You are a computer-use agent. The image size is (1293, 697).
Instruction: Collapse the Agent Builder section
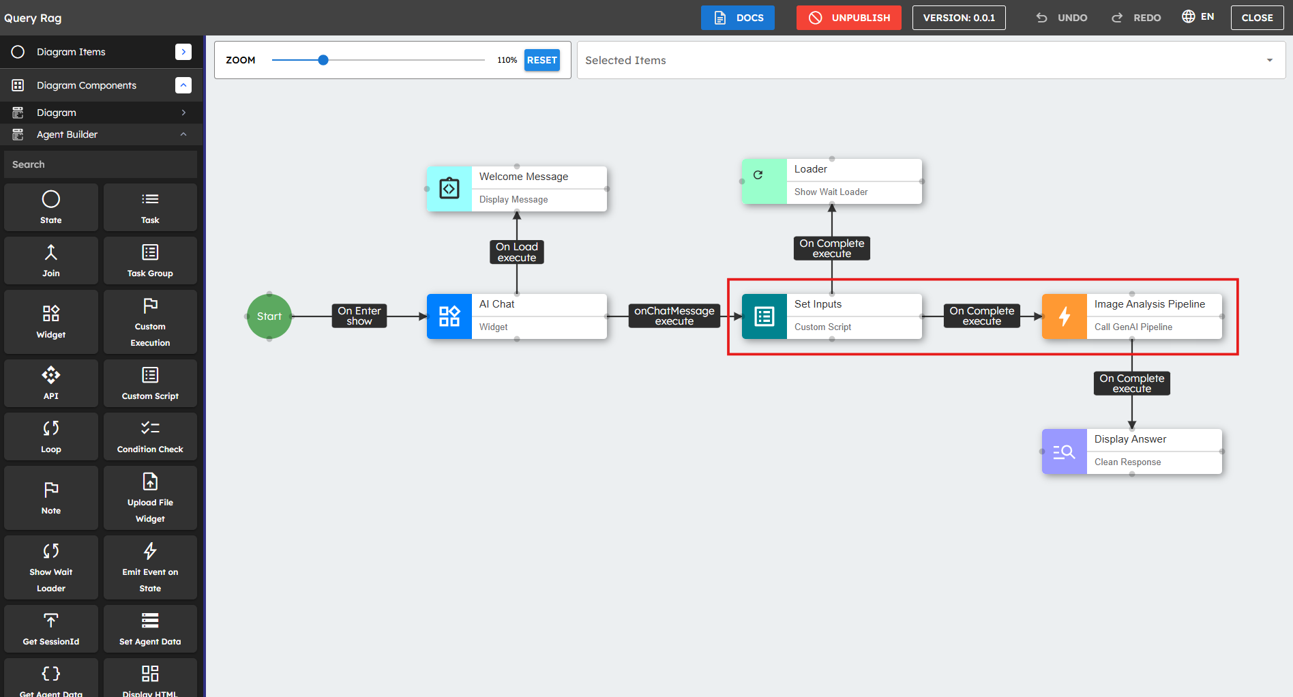tap(183, 134)
